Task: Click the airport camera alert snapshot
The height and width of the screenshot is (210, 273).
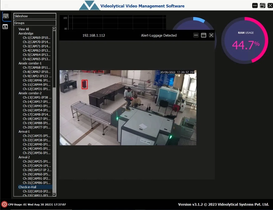Action: (x=128, y=108)
